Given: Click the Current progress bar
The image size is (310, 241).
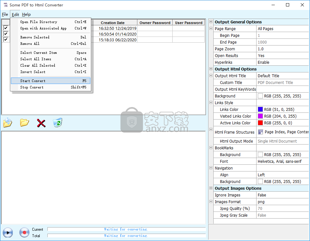Looking at the screenshot, I should pyautogui.click(x=126, y=229).
